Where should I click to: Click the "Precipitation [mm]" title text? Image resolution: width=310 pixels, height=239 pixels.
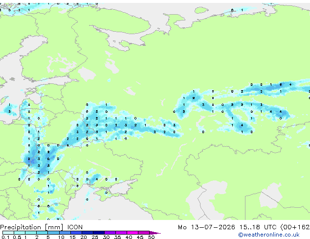32,227
